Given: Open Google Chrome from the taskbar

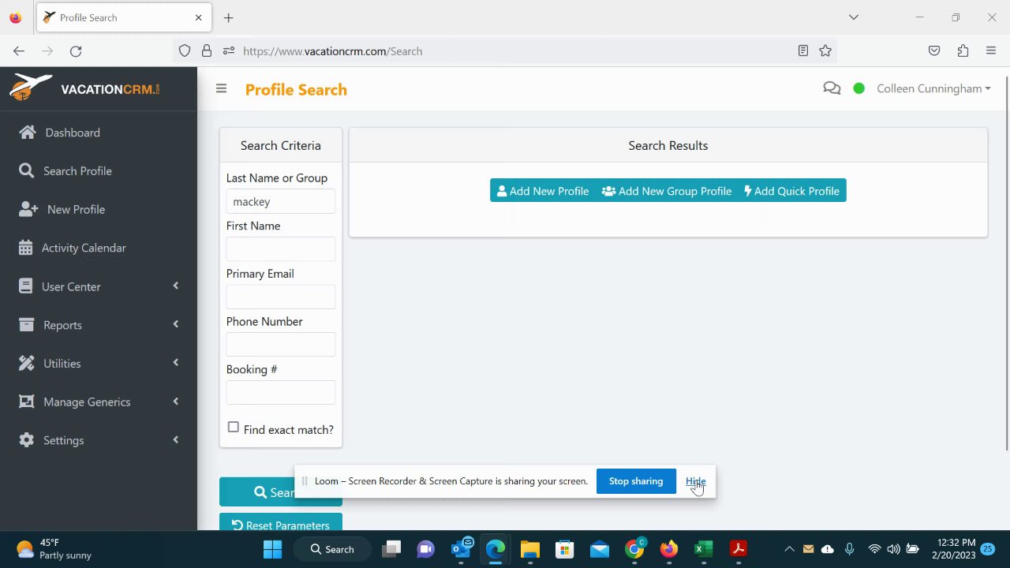Looking at the screenshot, I should coord(634,549).
